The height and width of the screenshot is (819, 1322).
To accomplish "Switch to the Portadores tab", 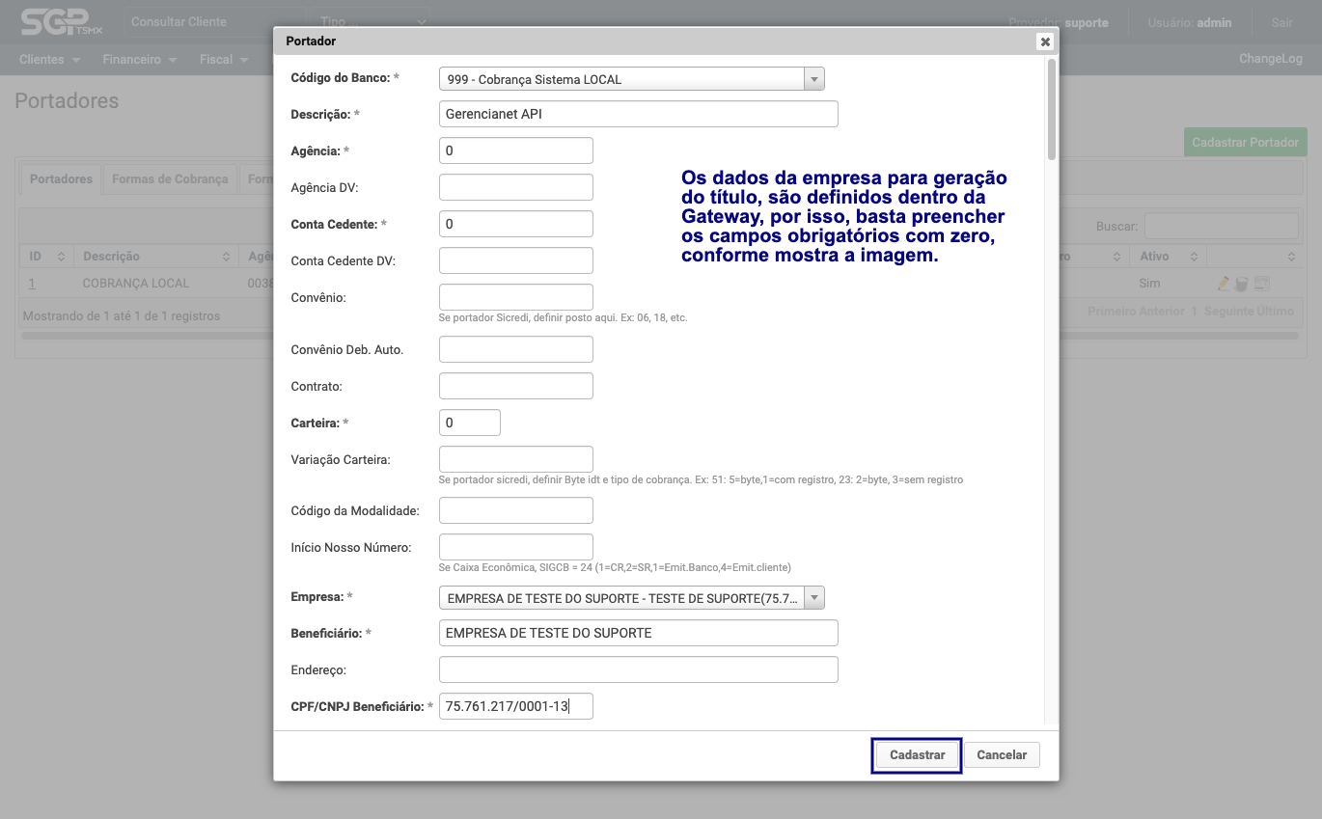I will click(61, 179).
